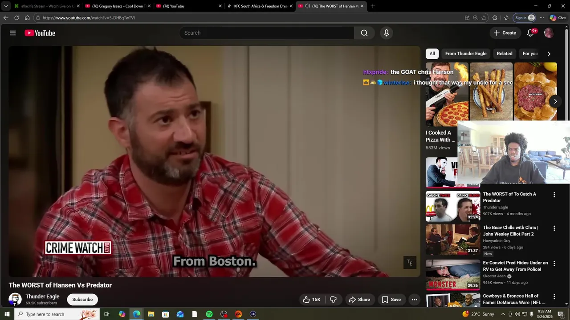Click Windows taskbar search box
The height and width of the screenshot is (320, 570).
57,314
